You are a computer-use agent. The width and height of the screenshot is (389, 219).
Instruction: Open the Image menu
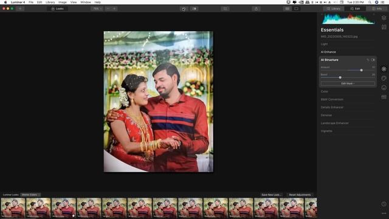(62, 2)
